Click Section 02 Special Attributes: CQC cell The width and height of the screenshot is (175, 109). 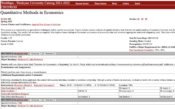(39, 103)
